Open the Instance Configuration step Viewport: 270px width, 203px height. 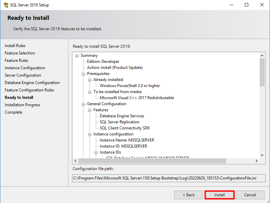25,68
